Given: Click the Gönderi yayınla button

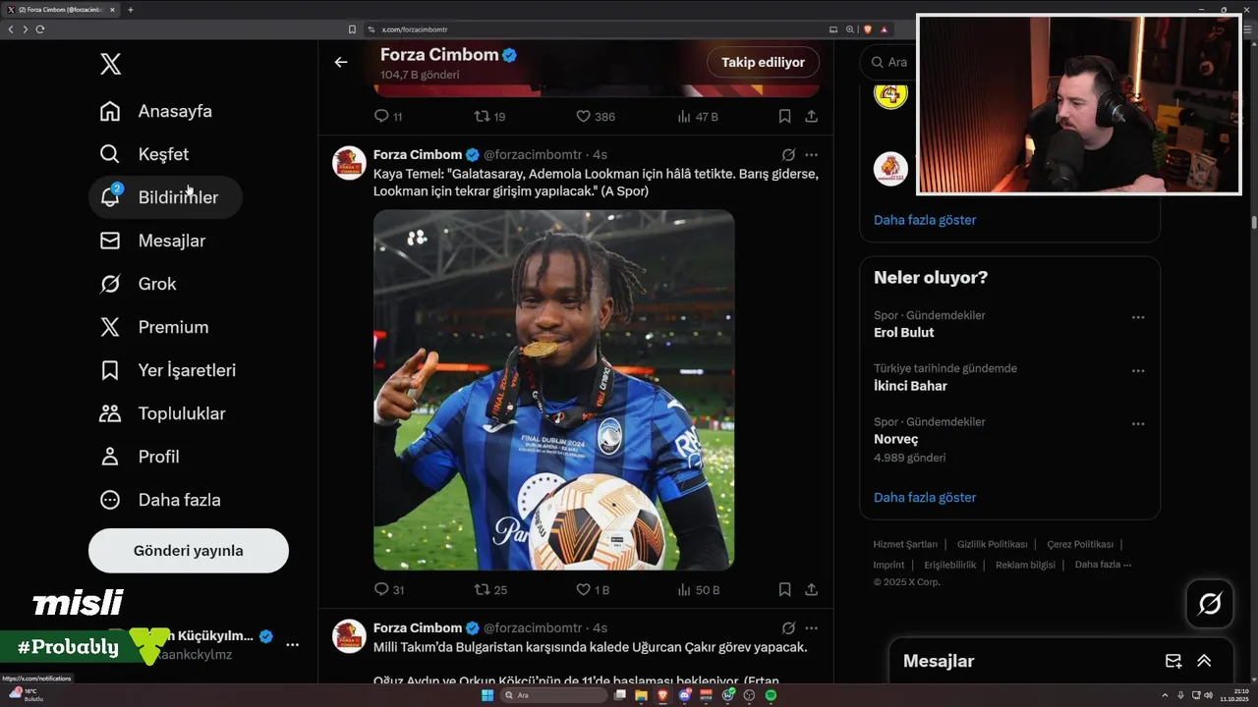Looking at the screenshot, I should pyautogui.click(x=189, y=551).
